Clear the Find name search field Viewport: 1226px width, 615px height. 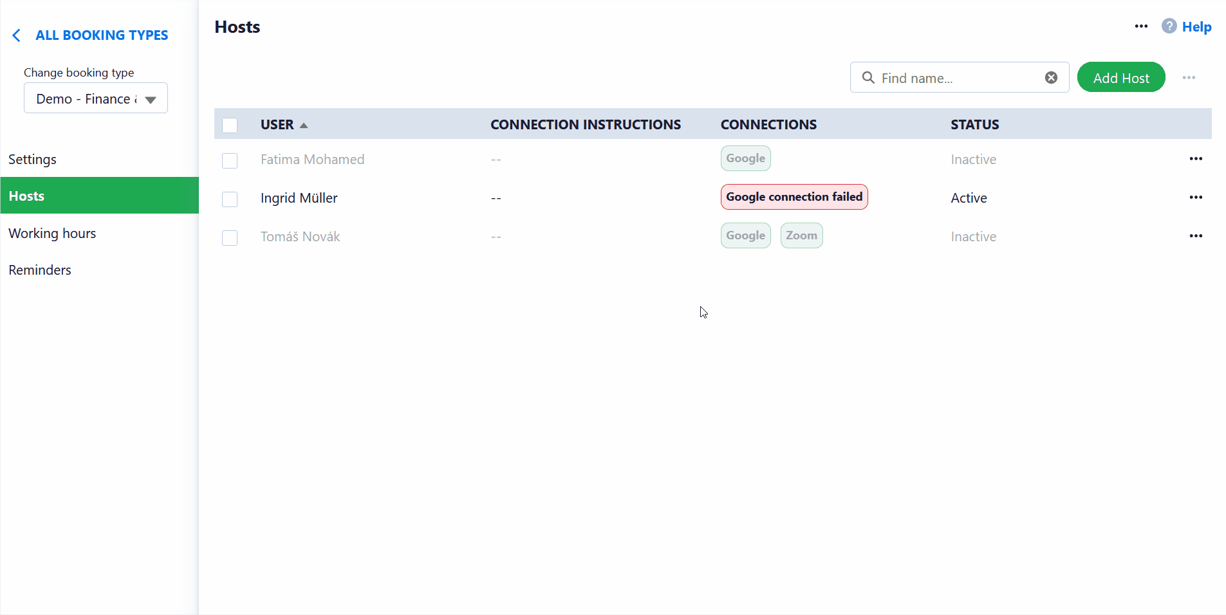tap(1051, 78)
